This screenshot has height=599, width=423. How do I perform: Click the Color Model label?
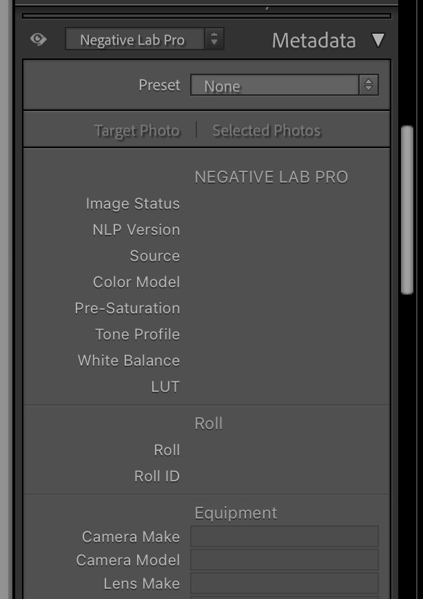pyautogui.click(x=136, y=282)
